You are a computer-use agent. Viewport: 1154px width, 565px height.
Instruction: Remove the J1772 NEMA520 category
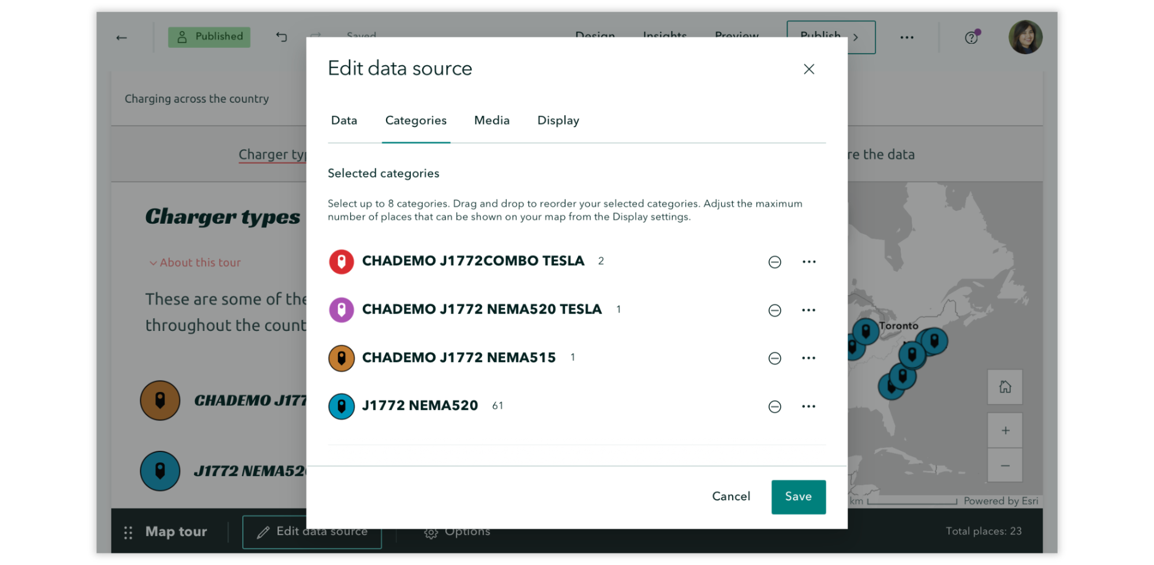click(775, 406)
